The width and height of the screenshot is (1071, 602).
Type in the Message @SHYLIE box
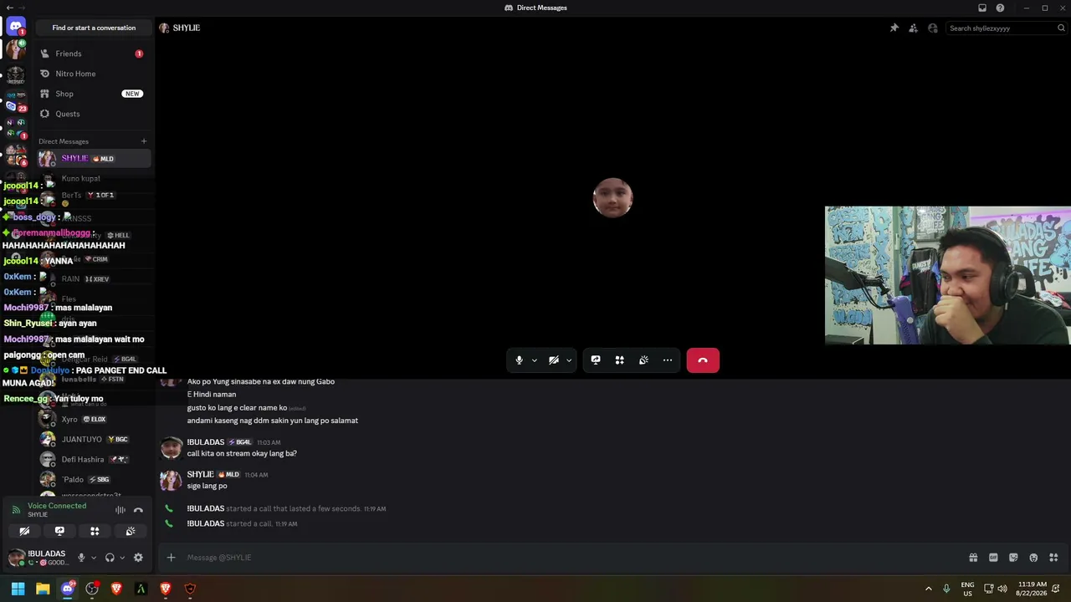(x=569, y=558)
